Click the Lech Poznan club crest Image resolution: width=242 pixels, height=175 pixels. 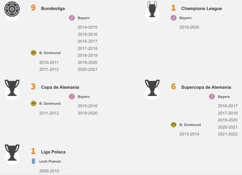click(x=33, y=161)
